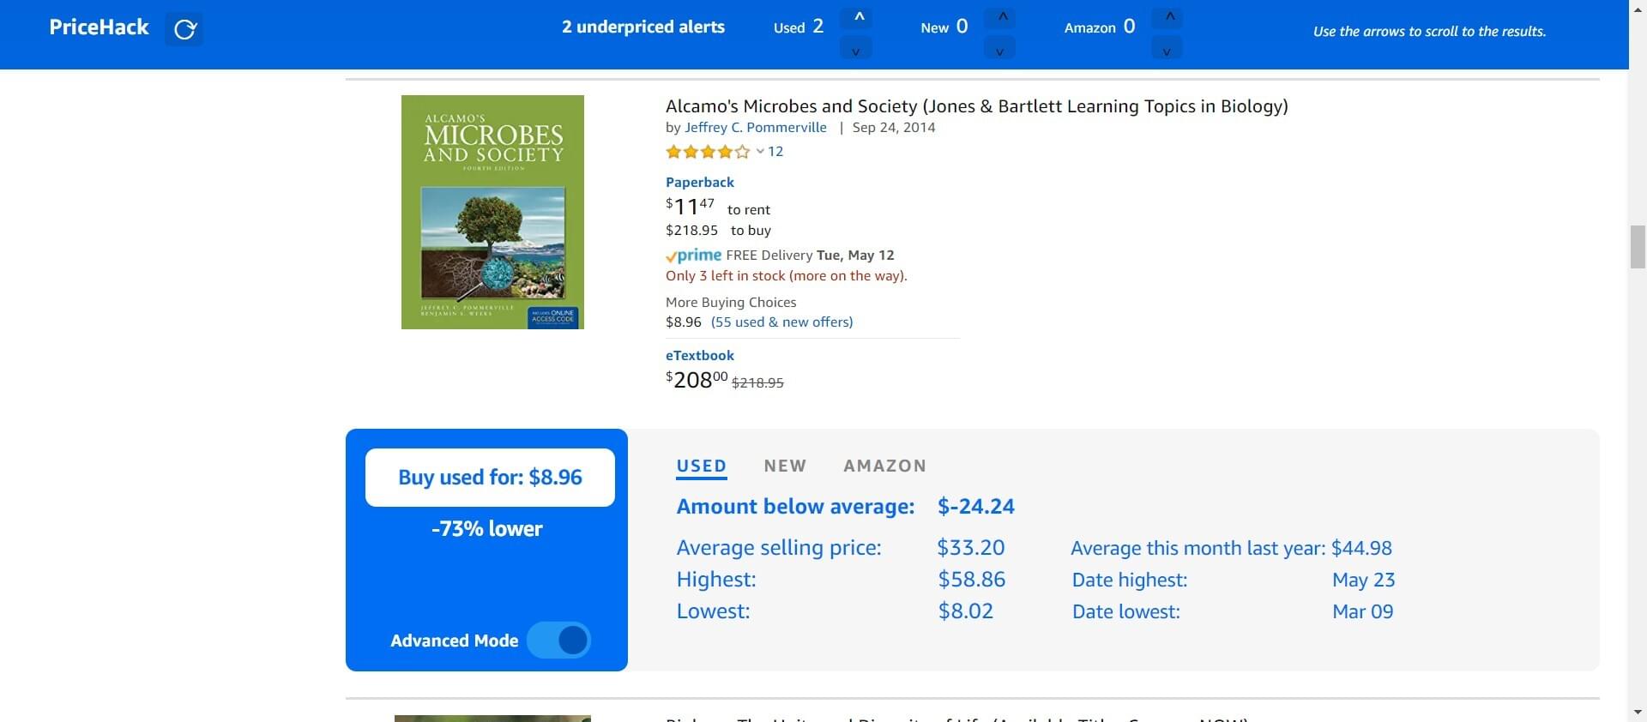Click the 2 underpriced alerts text

[643, 27]
